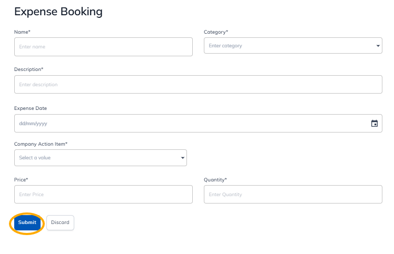Image resolution: width=394 pixels, height=254 pixels.
Task: Click the Expense Booking page heading
Action: 58,12
